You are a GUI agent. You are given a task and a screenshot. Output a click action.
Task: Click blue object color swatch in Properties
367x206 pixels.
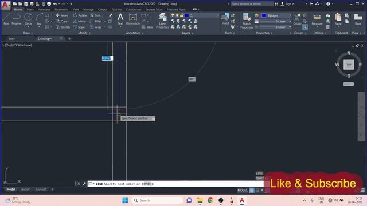[264, 15]
